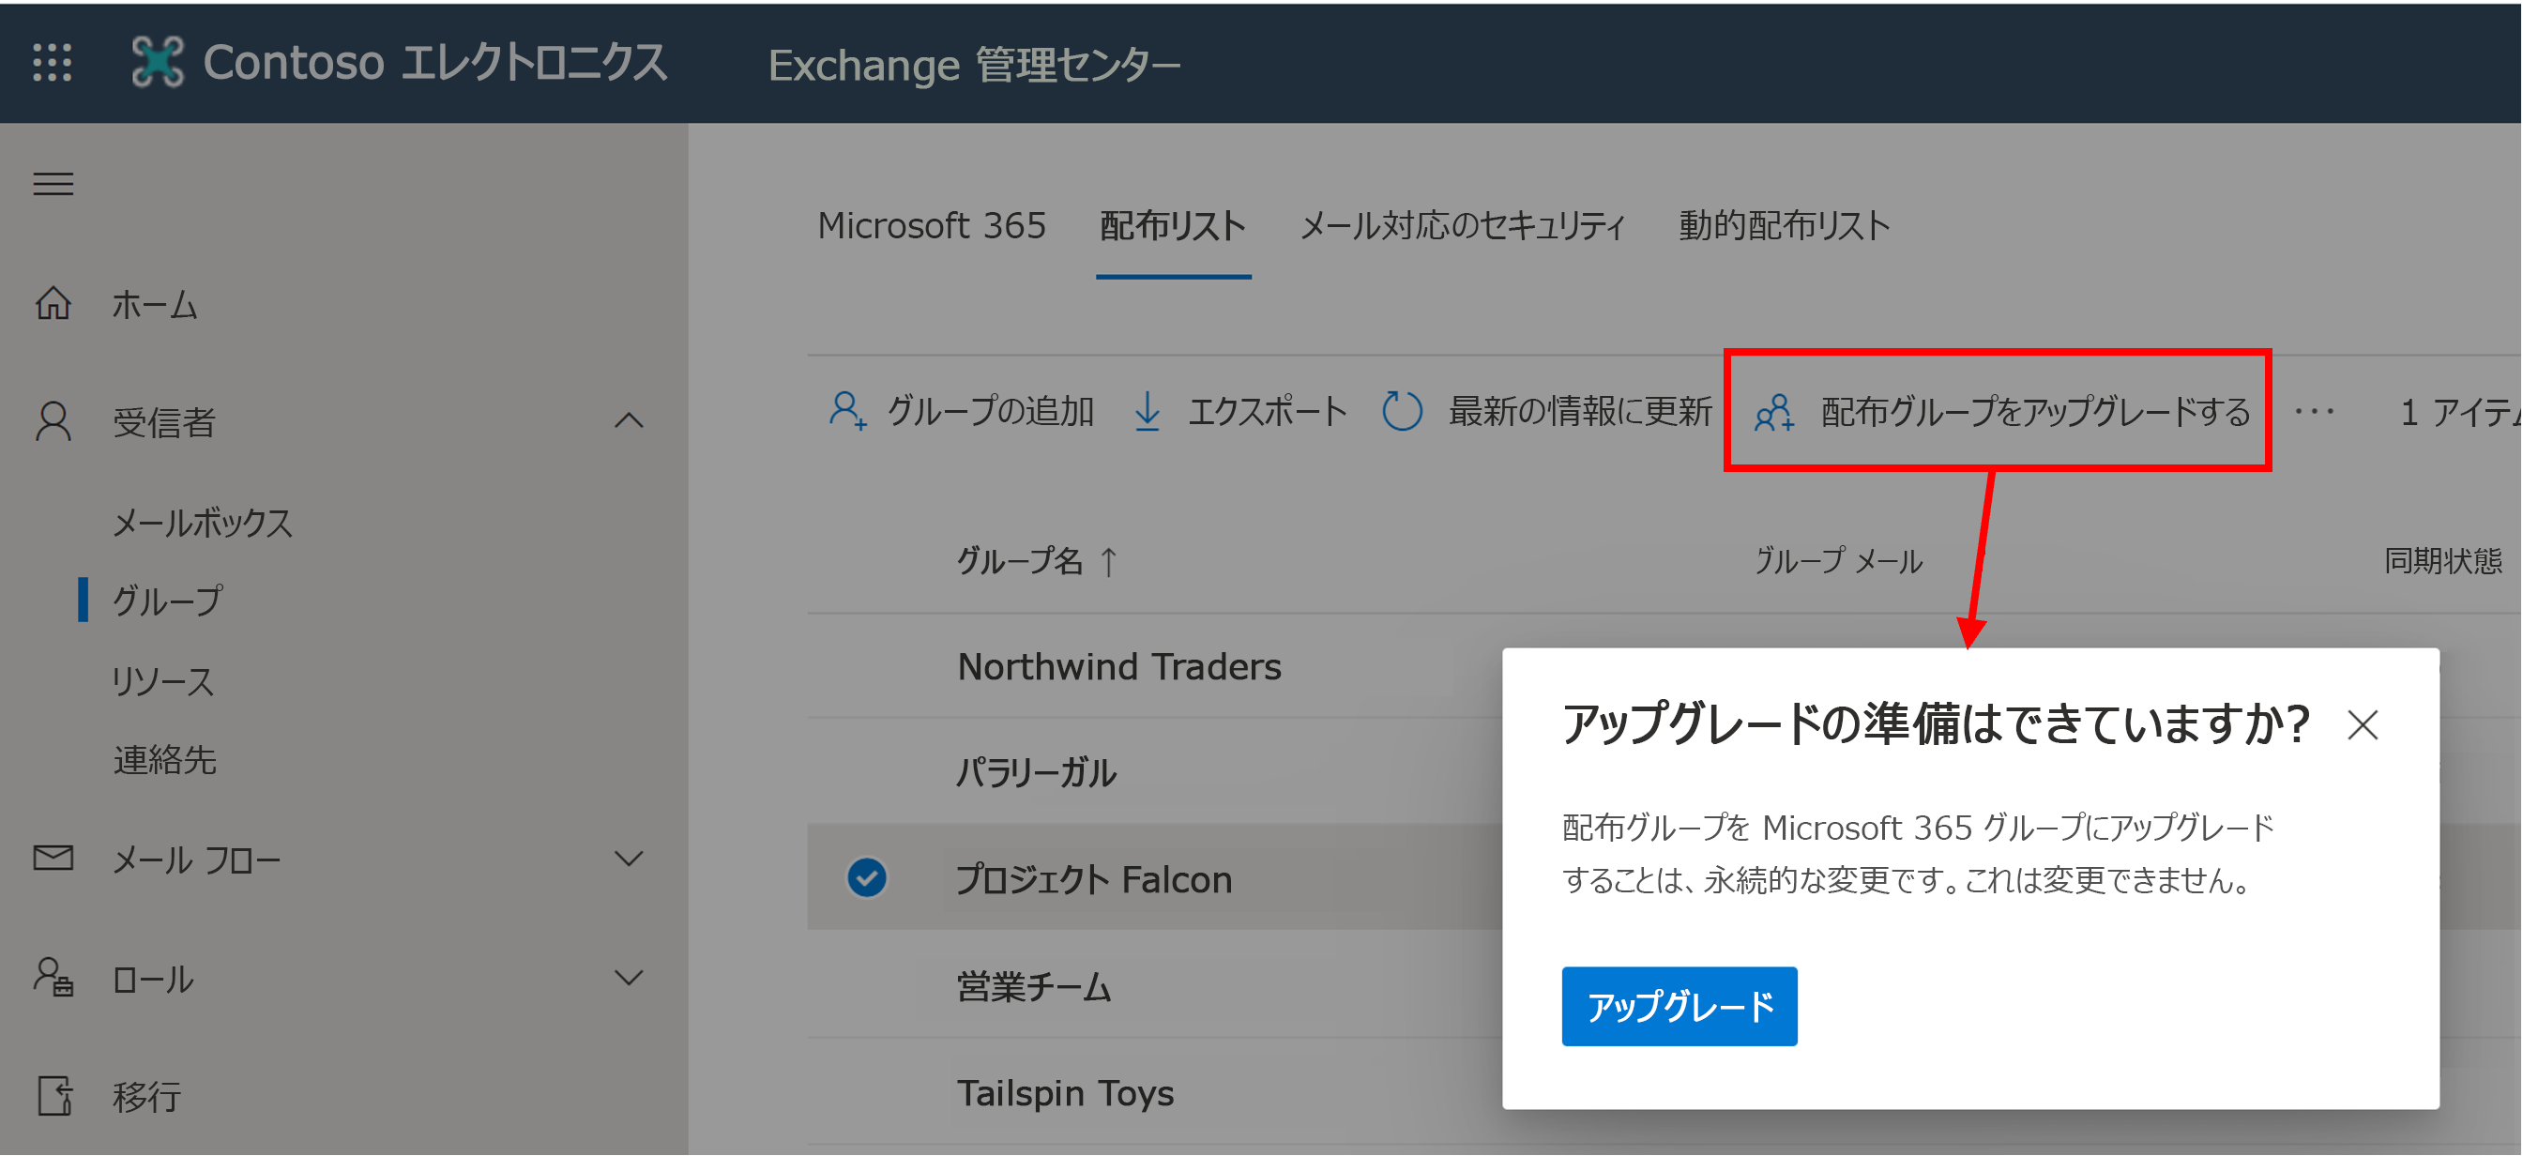Open 連絡先 in the sidebar

point(163,760)
